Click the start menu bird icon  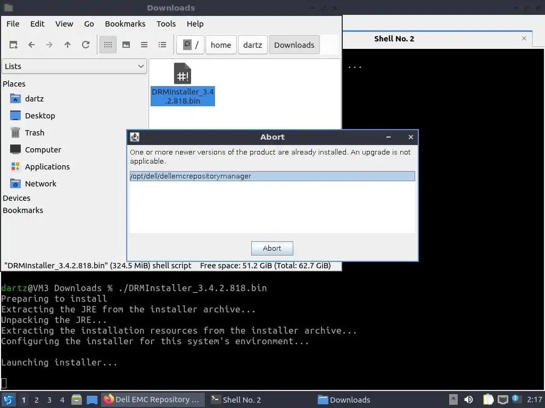(x=9, y=399)
